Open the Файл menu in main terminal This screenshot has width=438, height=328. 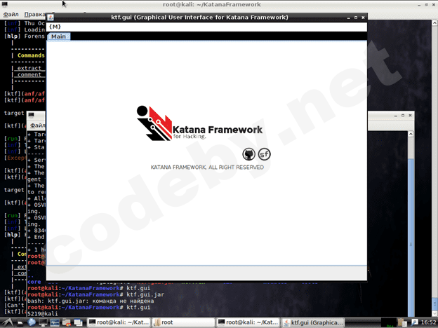click(11, 14)
